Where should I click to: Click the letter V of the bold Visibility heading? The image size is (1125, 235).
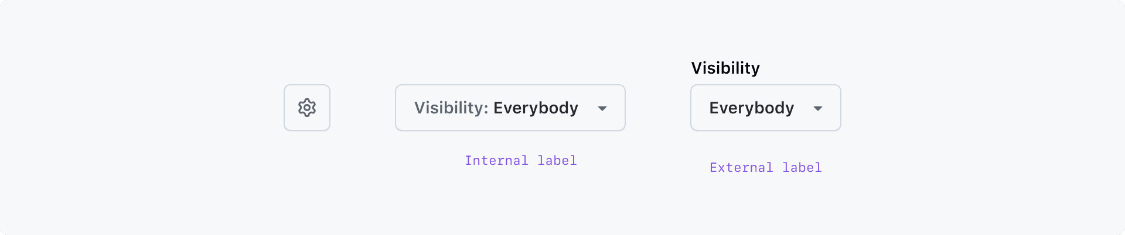tap(697, 68)
